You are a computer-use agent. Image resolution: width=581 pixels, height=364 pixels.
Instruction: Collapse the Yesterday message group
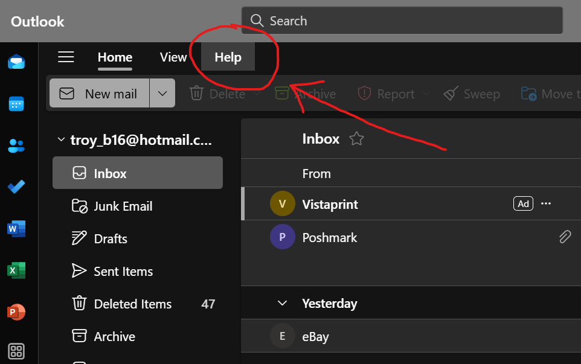pos(282,303)
